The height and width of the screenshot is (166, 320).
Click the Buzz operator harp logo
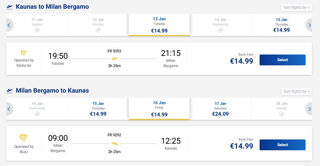pyautogui.click(x=24, y=138)
